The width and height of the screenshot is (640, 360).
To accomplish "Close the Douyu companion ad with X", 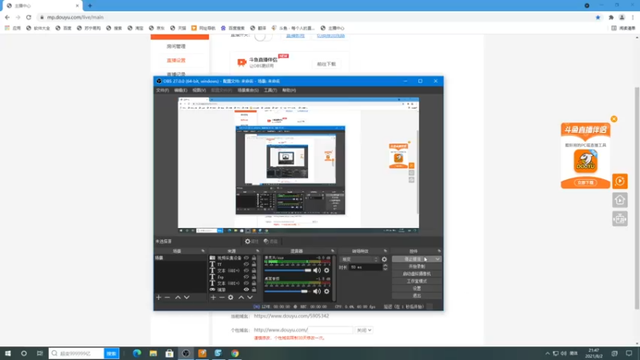I will pos(614,119).
